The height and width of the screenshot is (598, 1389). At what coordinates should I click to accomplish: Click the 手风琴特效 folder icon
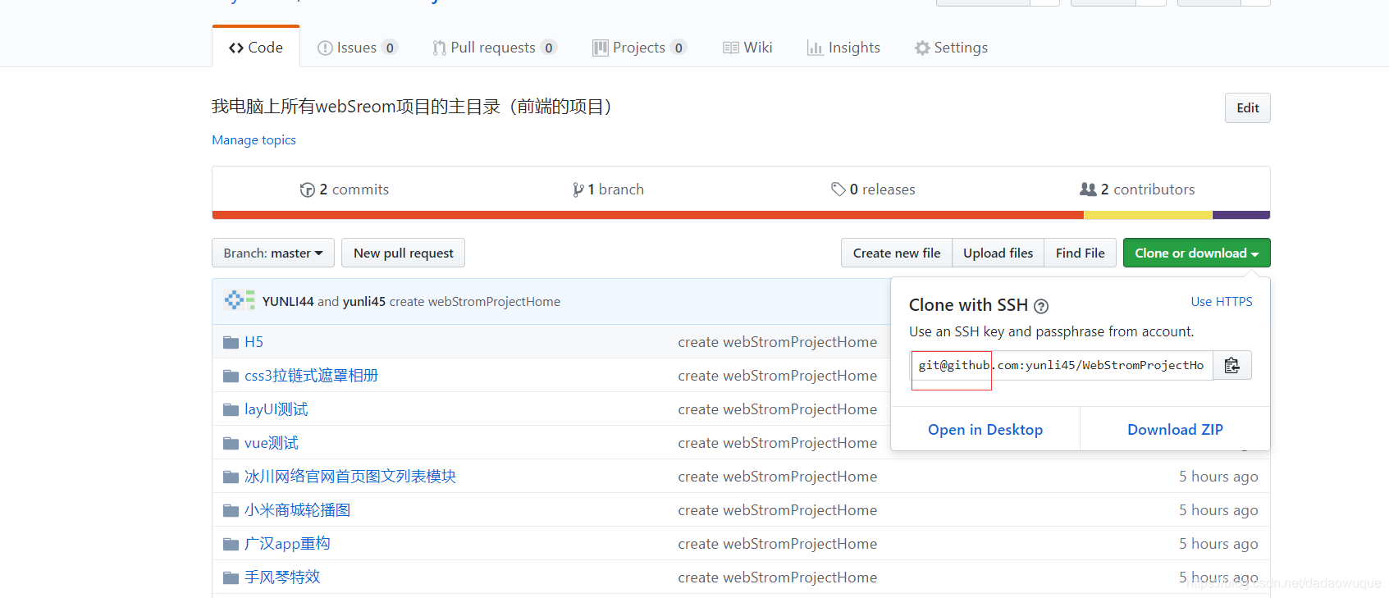(231, 577)
